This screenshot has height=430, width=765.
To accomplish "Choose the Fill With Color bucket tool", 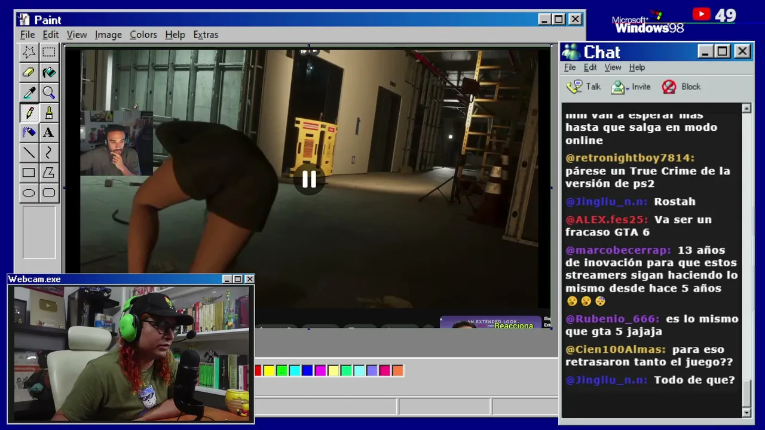I will tap(49, 72).
